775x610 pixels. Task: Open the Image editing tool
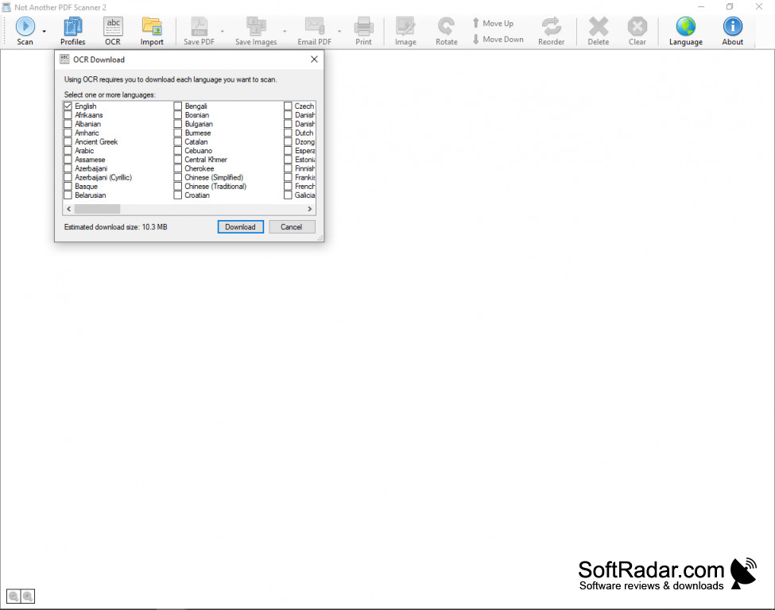coord(405,31)
